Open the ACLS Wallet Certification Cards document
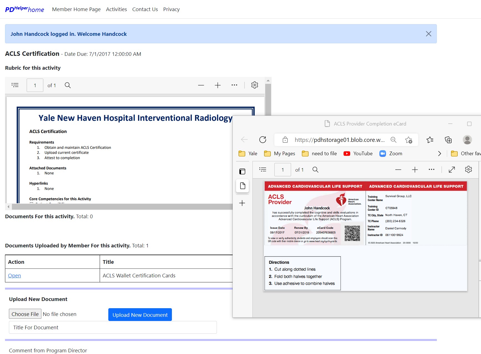This screenshot has width=481, height=354. [14, 275]
